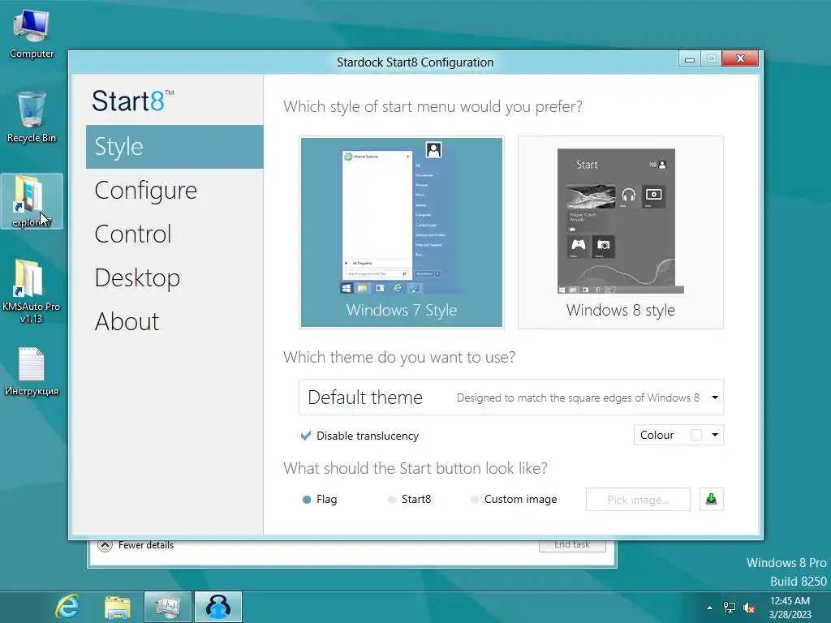Launch Internet Explorer from the taskbar
Image resolution: width=831 pixels, height=623 pixels.
(x=67, y=607)
